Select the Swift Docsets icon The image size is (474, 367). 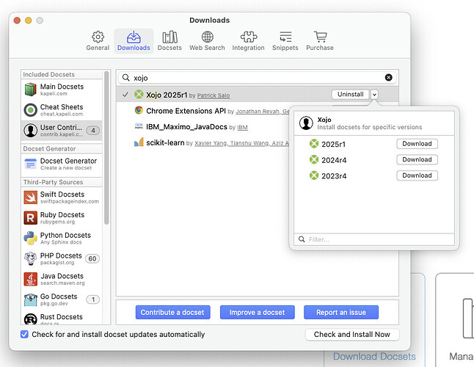pyautogui.click(x=31, y=197)
